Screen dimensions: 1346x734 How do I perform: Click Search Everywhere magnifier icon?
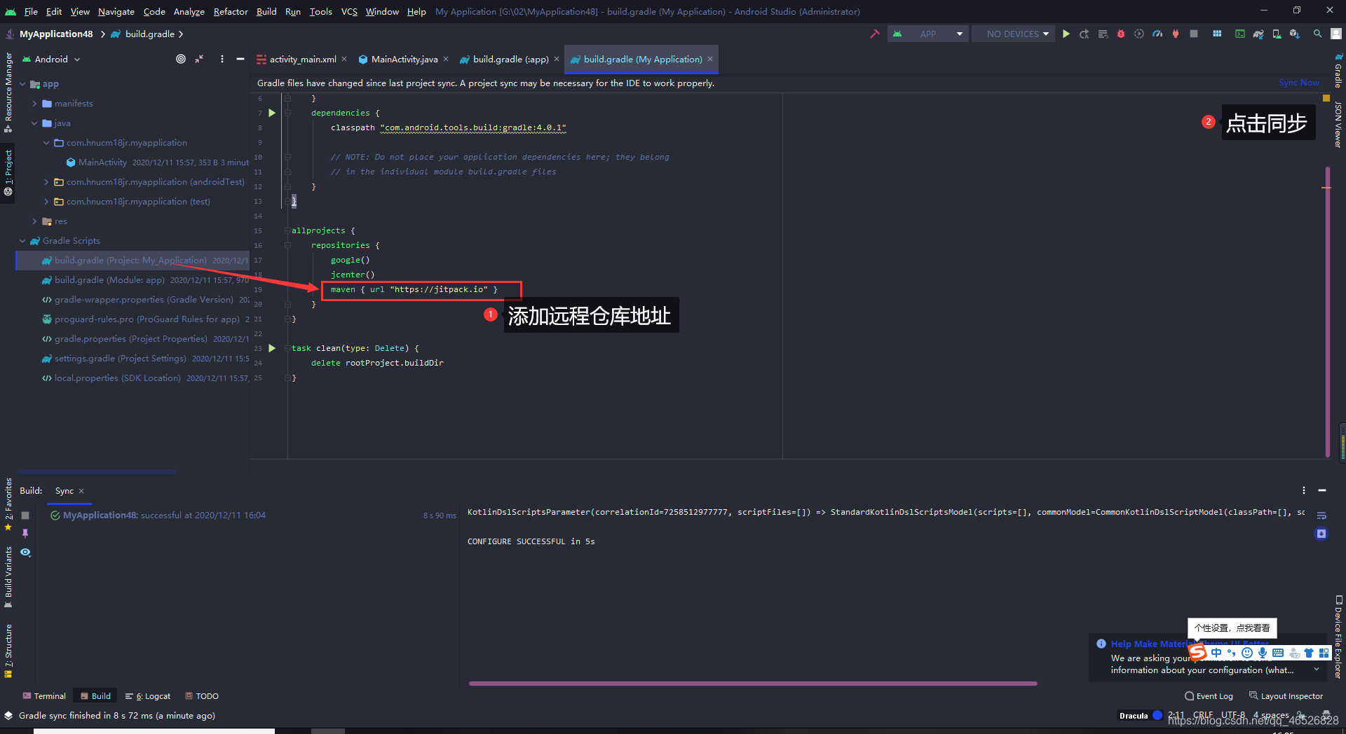1318,34
